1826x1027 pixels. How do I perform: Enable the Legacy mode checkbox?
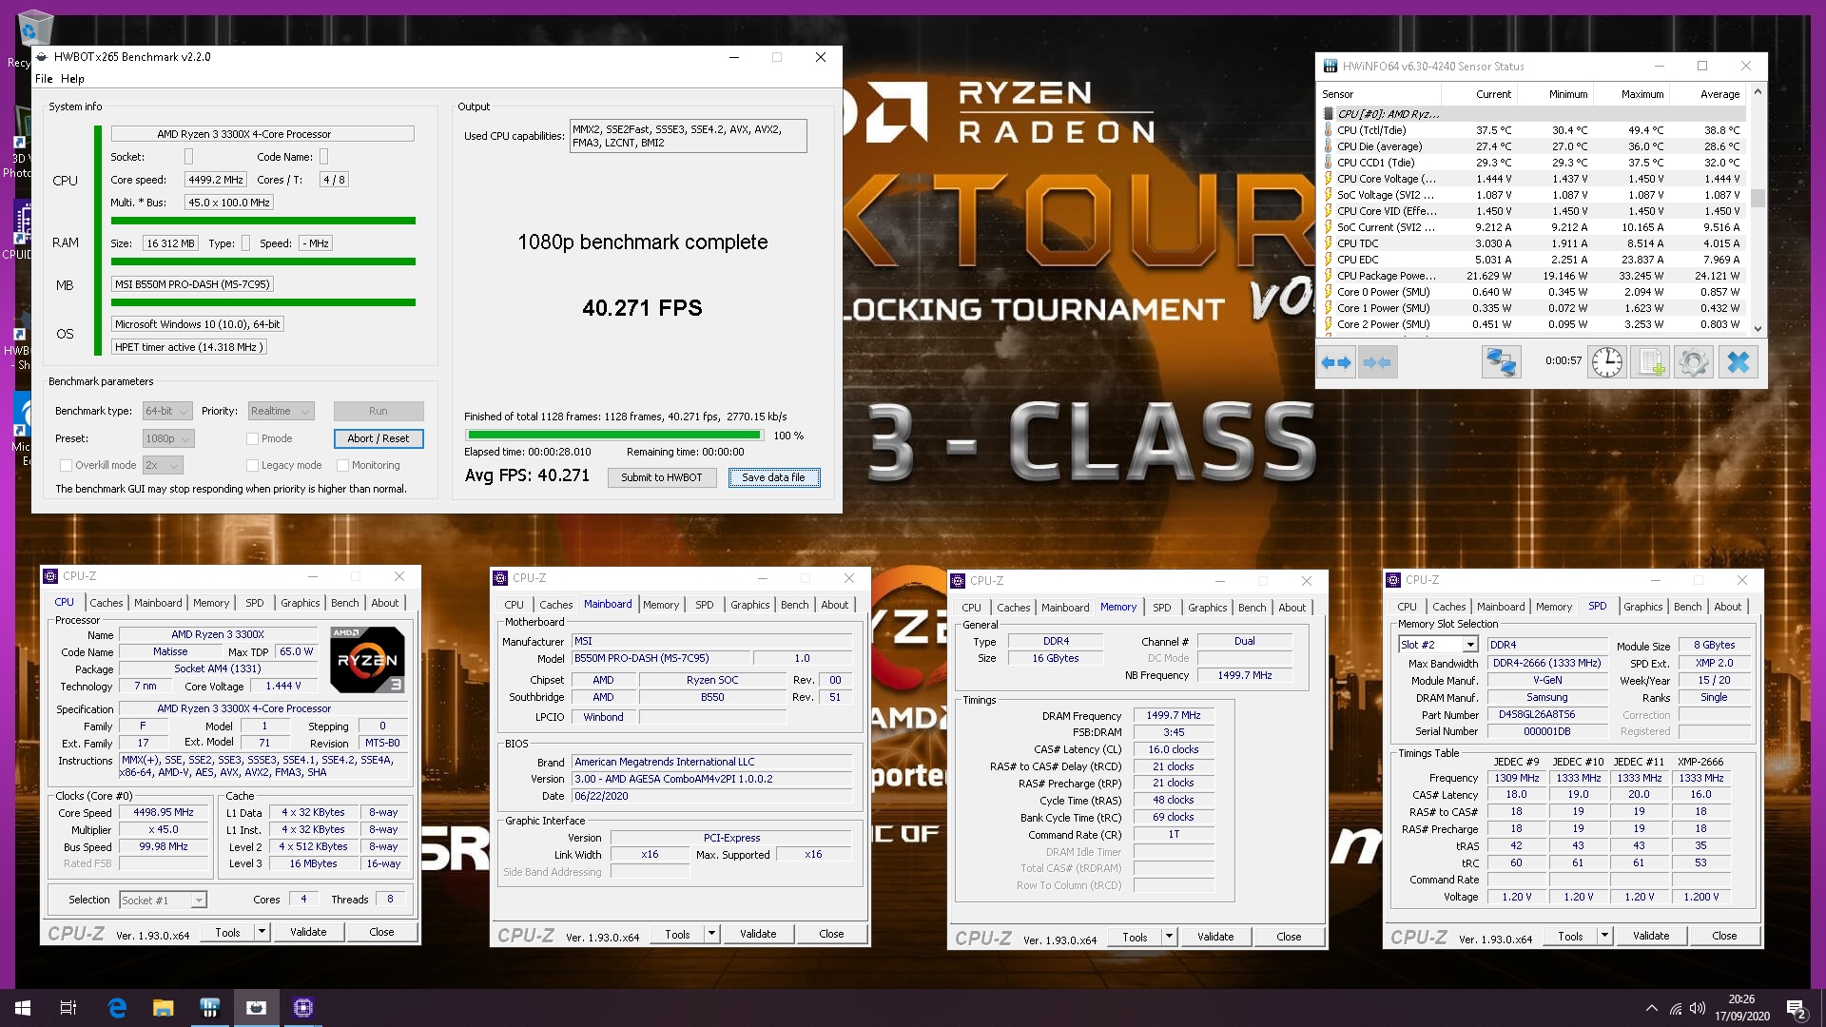[252, 465]
